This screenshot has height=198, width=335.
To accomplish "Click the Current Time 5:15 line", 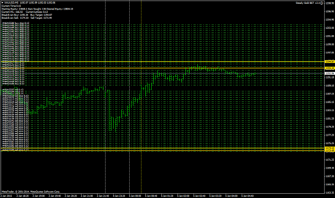I will pyautogui.click(x=11, y=6).
